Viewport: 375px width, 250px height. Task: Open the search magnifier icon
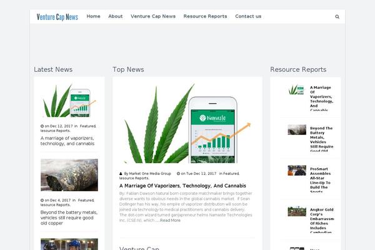pos(337,17)
